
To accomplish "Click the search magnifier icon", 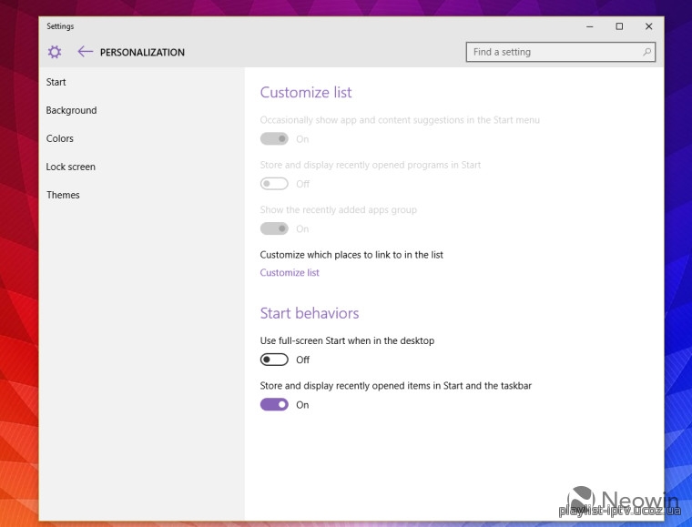I will tap(646, 52).
